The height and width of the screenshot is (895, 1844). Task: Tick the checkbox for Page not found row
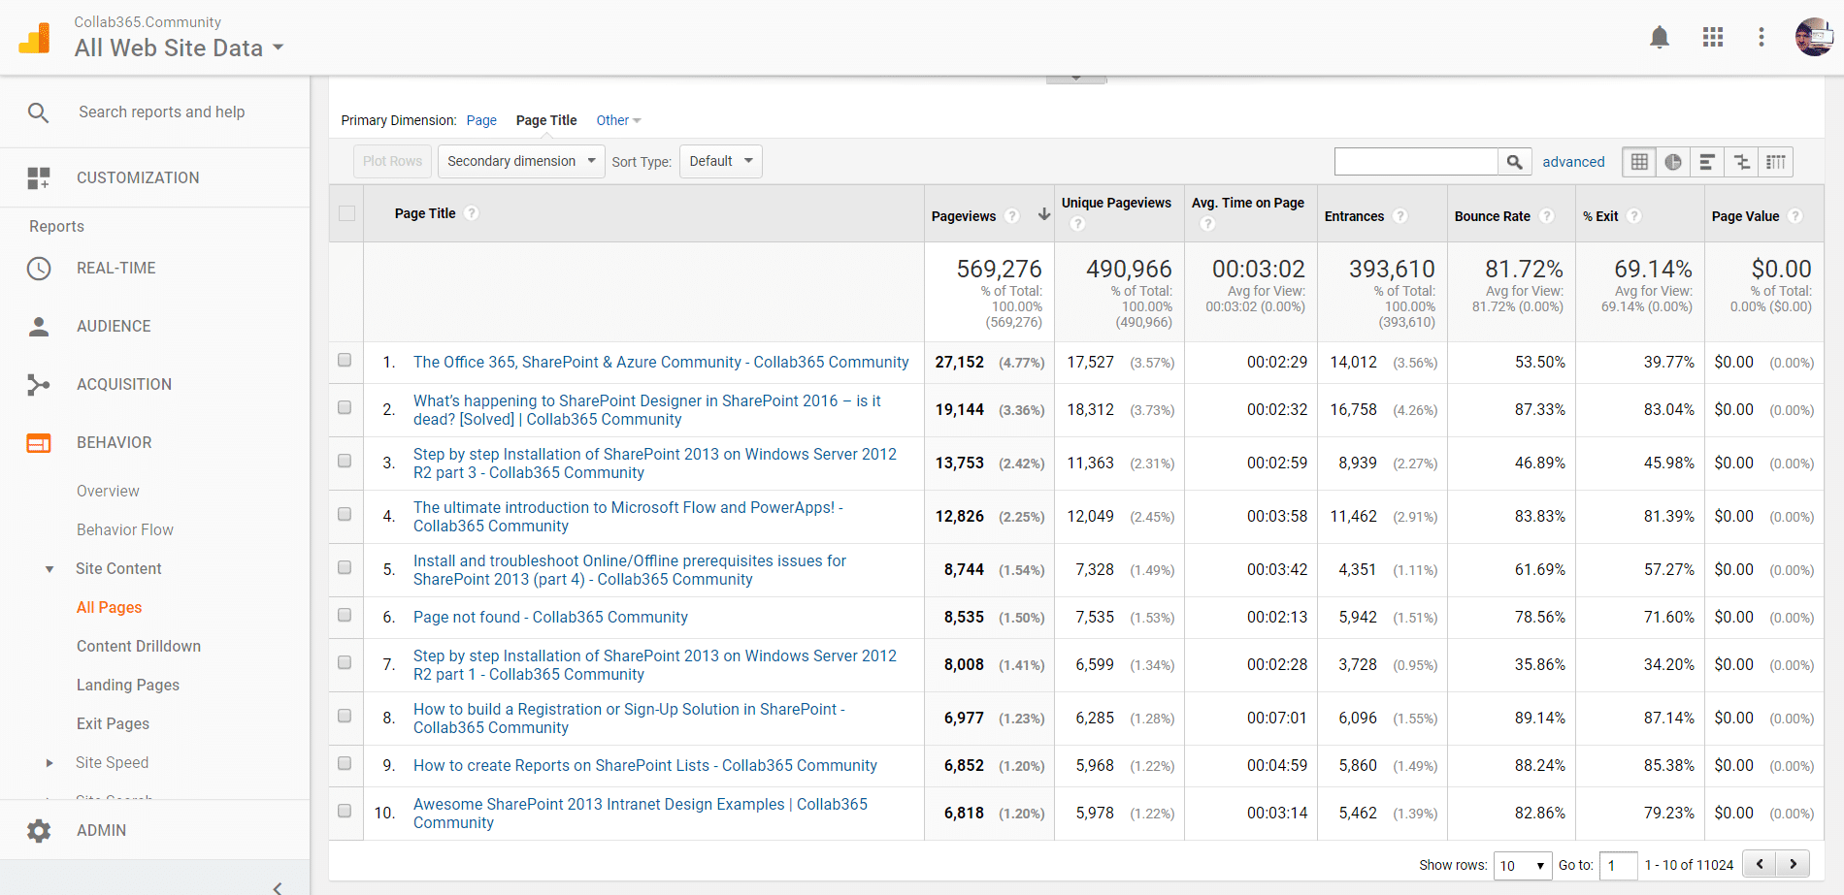pos(345,616)
